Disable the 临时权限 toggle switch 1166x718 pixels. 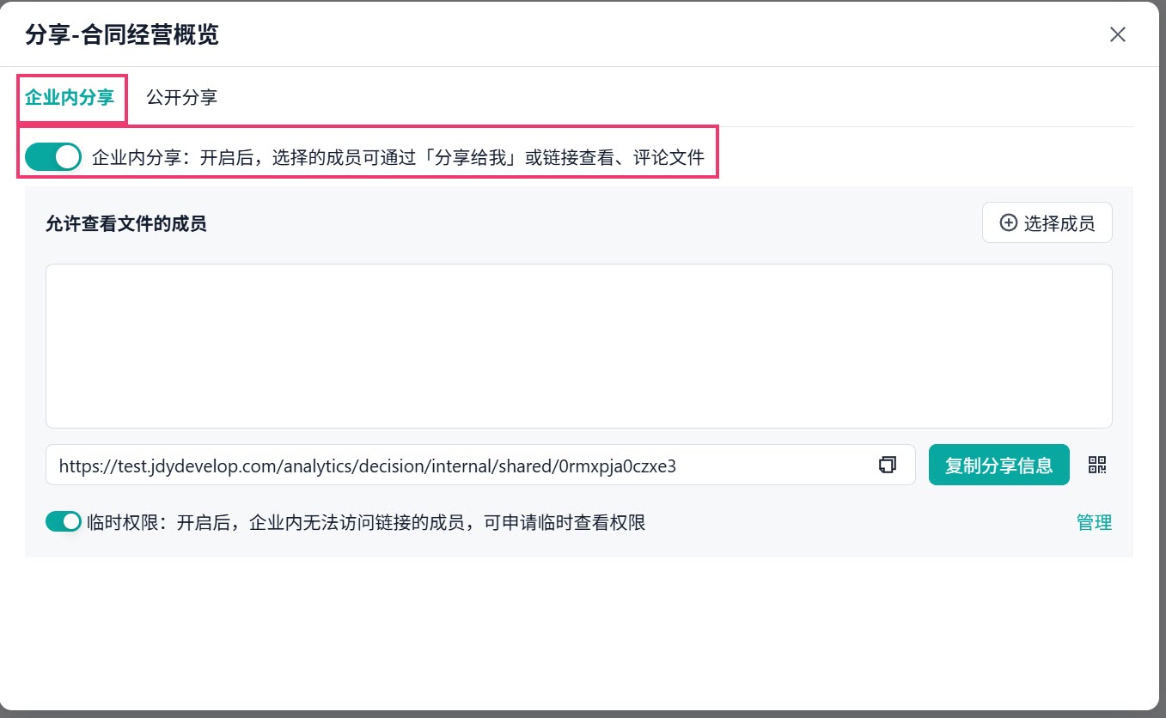point(64,521)
